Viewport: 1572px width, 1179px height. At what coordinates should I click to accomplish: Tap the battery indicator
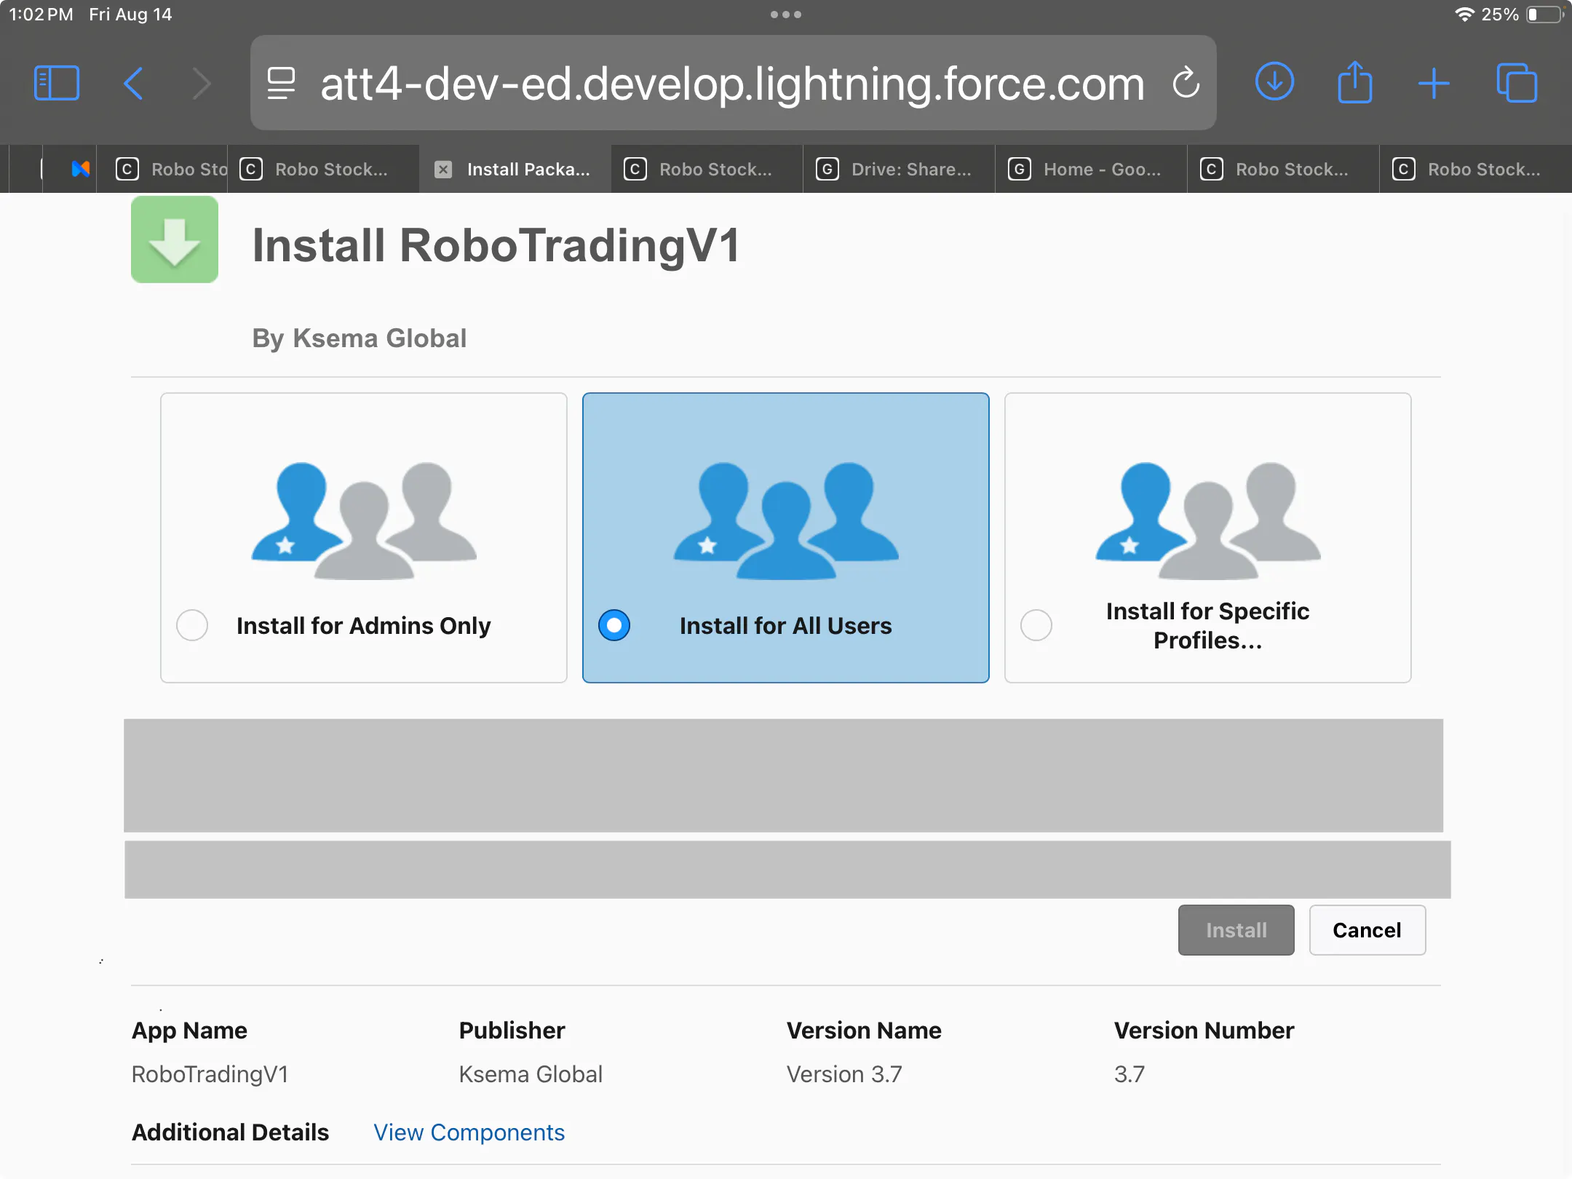point(1544,15)
